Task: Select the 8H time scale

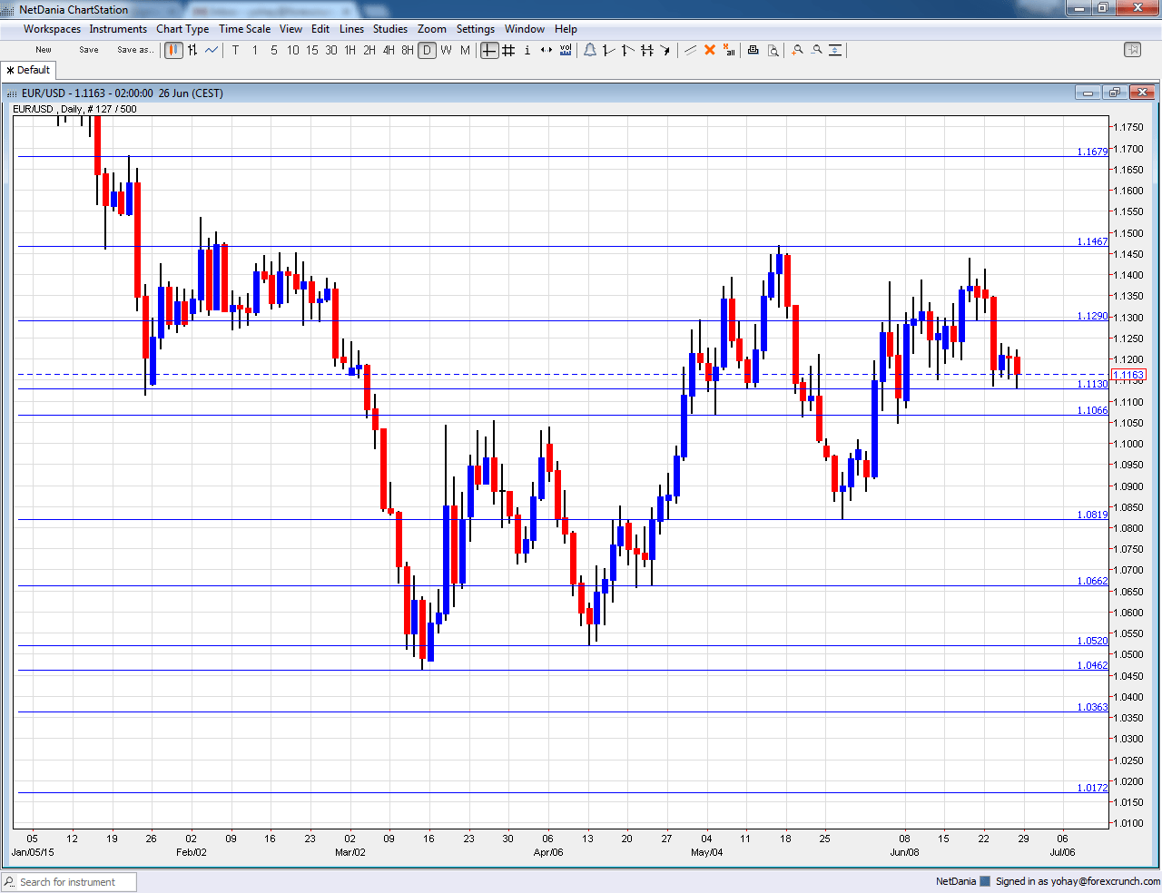Action: point(408,50)
